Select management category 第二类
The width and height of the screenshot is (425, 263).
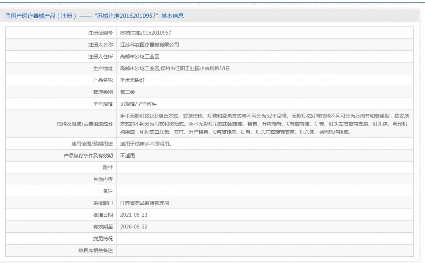click(x=127, y=92)
